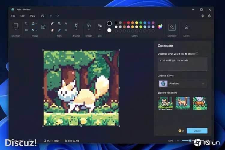Open the File menu

[x=13, y=16]
